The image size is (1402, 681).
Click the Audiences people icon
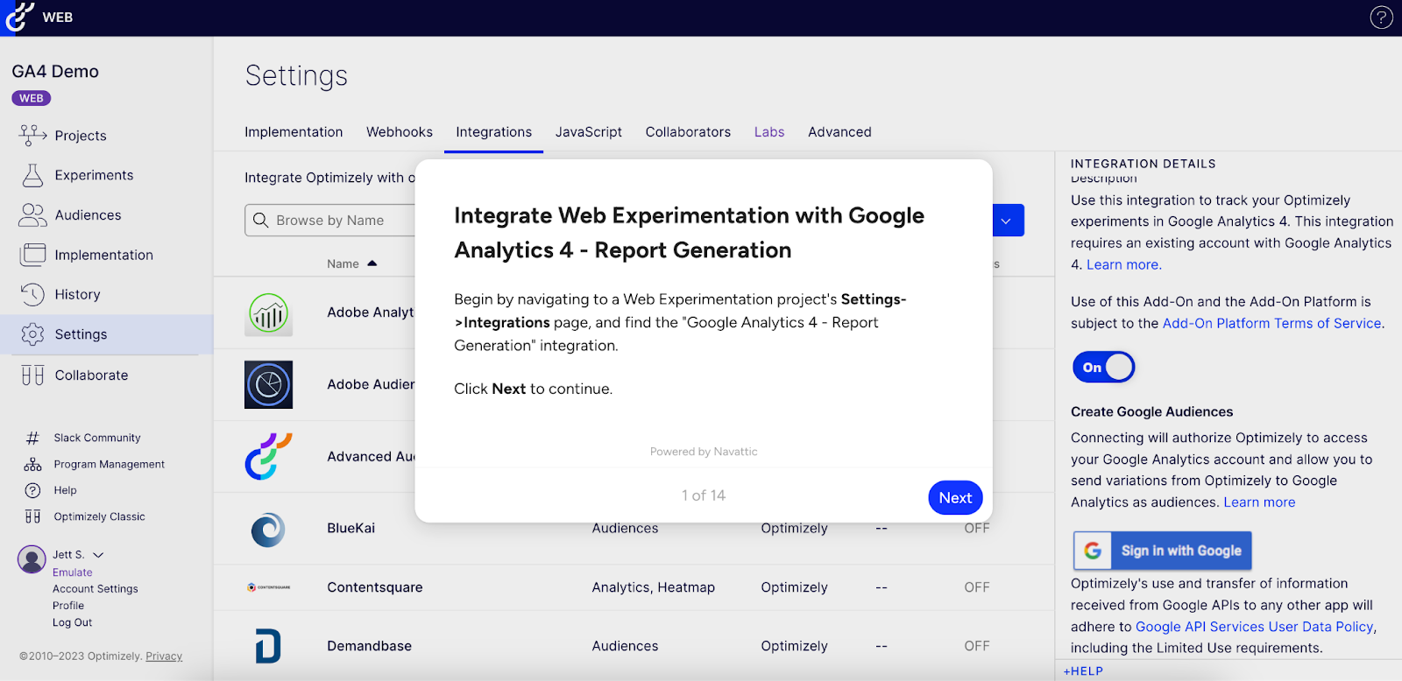tap(32, 214)
